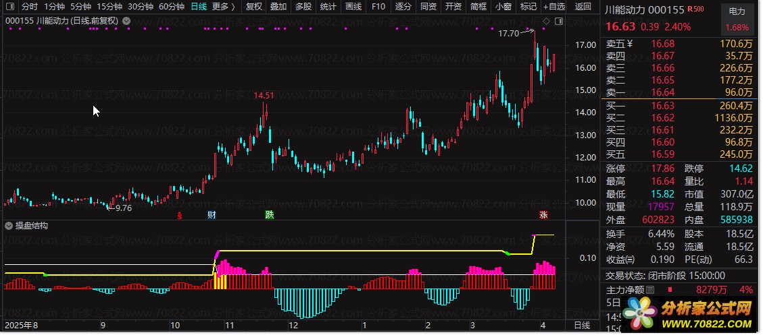Click the 开资 toolbar button

(453, 7)
